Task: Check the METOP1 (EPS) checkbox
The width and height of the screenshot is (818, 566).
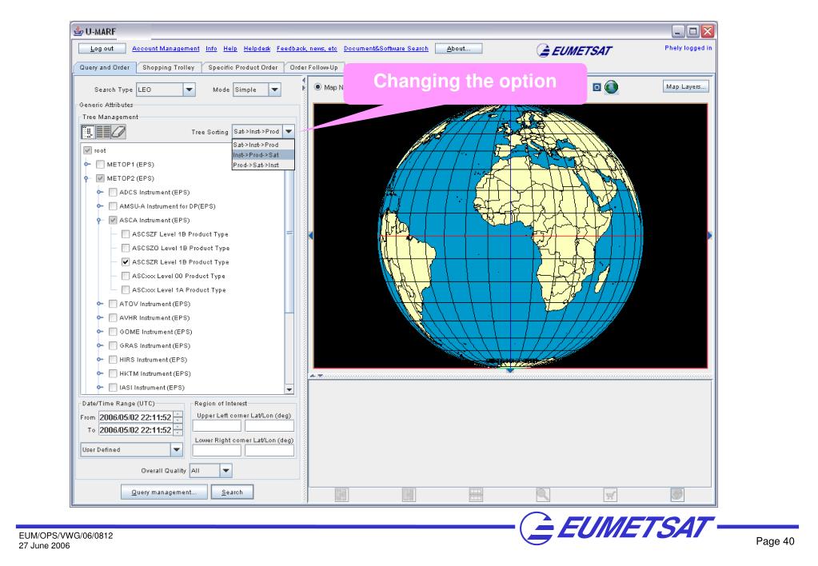Action: click(x=100, y=165)
